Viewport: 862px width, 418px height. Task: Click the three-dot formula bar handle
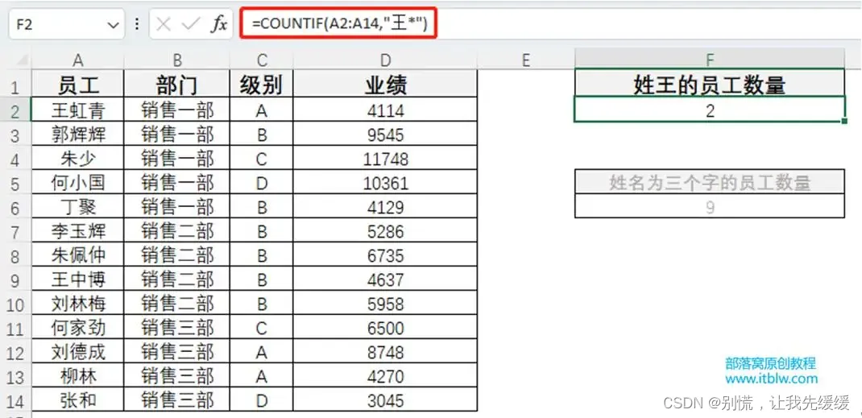pyautogui.click(x=137, y=25)
